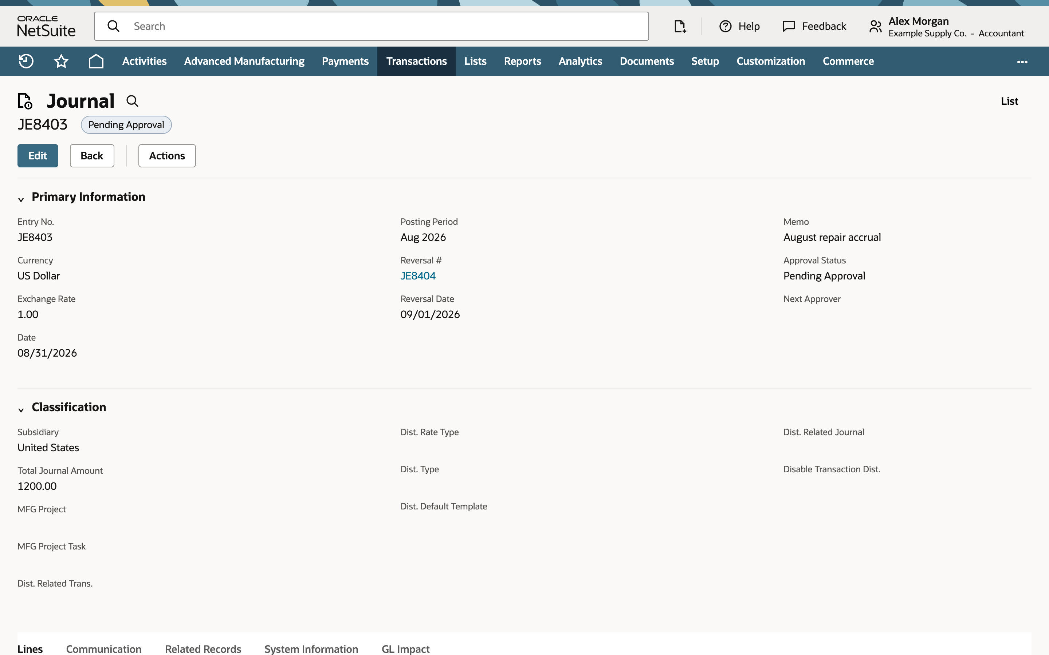1049x655 pixels.
Task: Open the Reports menu
Action: (x=522, y=61)
